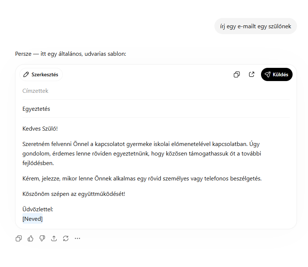Click the 'Üdvözlettel:' closing line
Viewport: 308px width, 267px height.
tap(38, 209)
